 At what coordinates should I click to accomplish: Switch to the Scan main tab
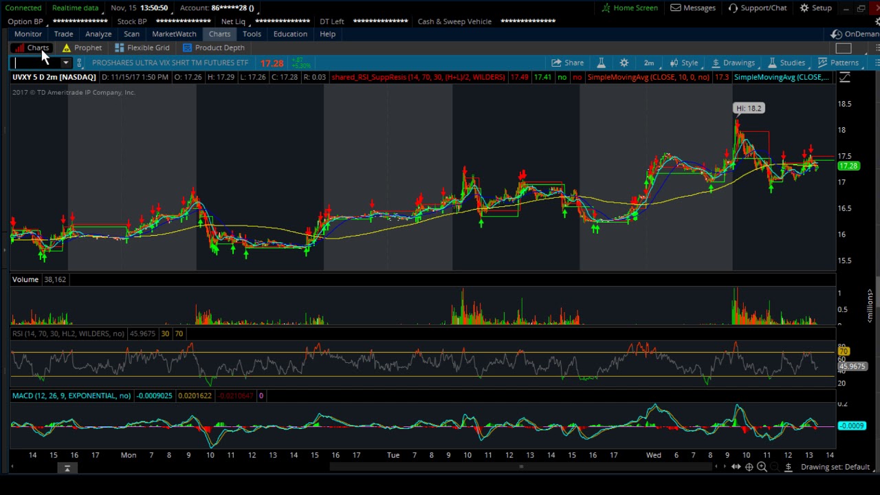131,34
